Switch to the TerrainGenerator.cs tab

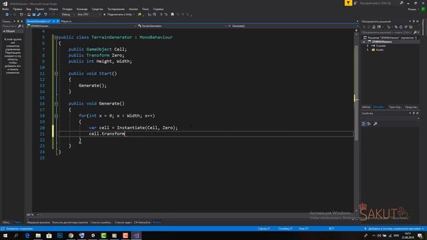39,21
